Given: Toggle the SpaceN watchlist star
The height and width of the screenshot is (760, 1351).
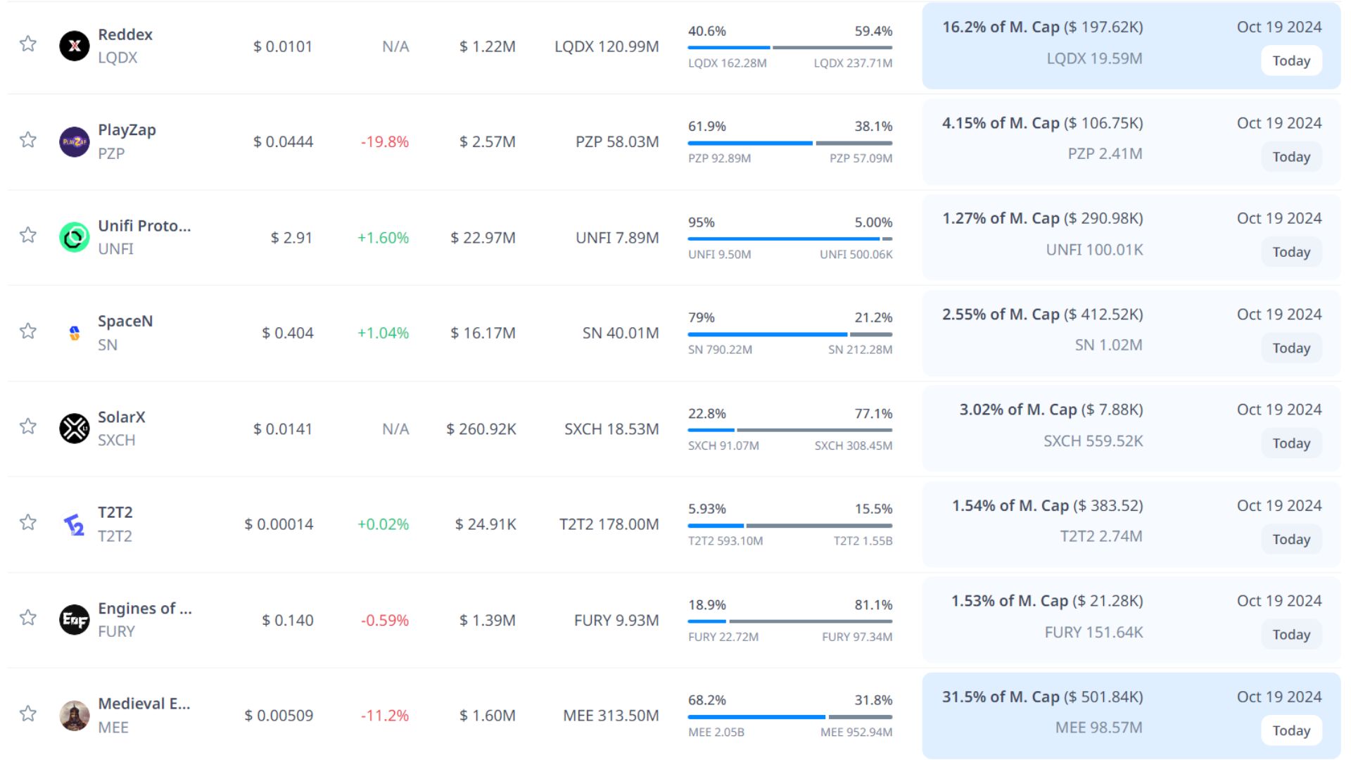Looking at the screenshot, I should tap(28, 331).
